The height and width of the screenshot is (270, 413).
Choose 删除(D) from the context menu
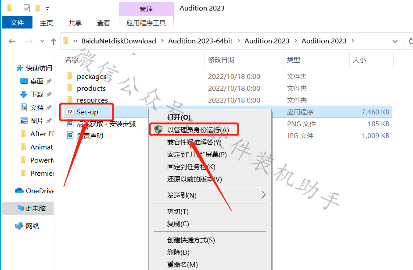click(x=178, y=252)
